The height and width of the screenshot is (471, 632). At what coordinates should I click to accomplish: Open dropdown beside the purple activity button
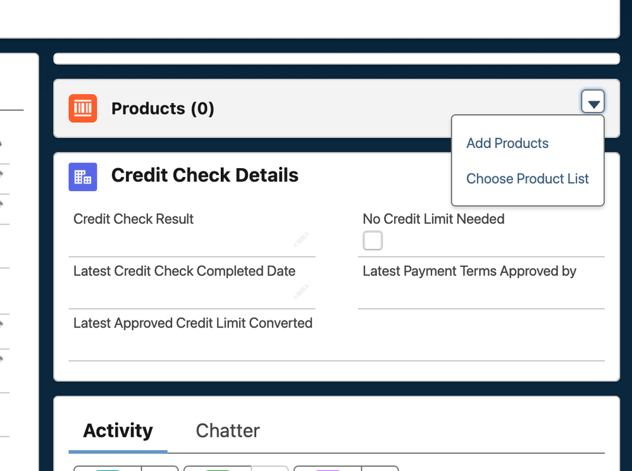(x=380, y=468)
